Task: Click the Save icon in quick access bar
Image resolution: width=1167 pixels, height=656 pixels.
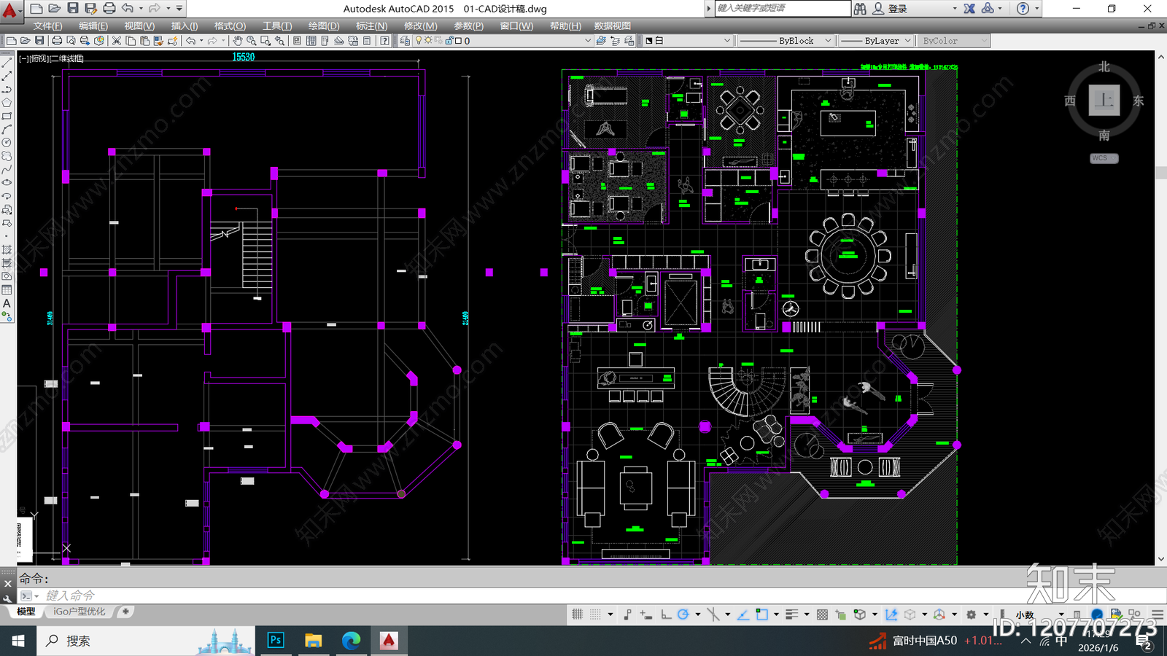Action: 72,8
